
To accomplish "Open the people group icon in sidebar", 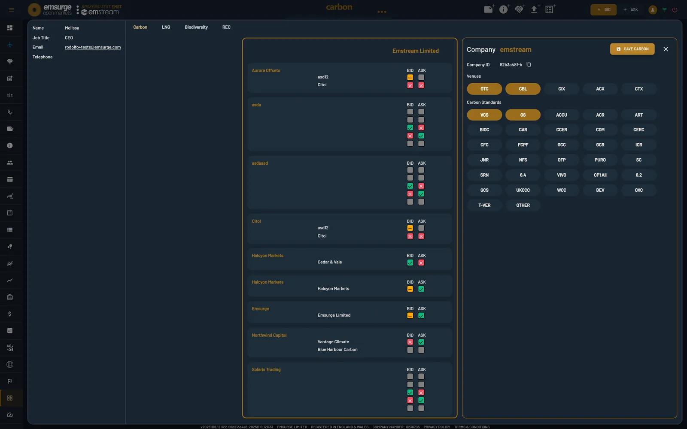I will (x=10, y=163).
